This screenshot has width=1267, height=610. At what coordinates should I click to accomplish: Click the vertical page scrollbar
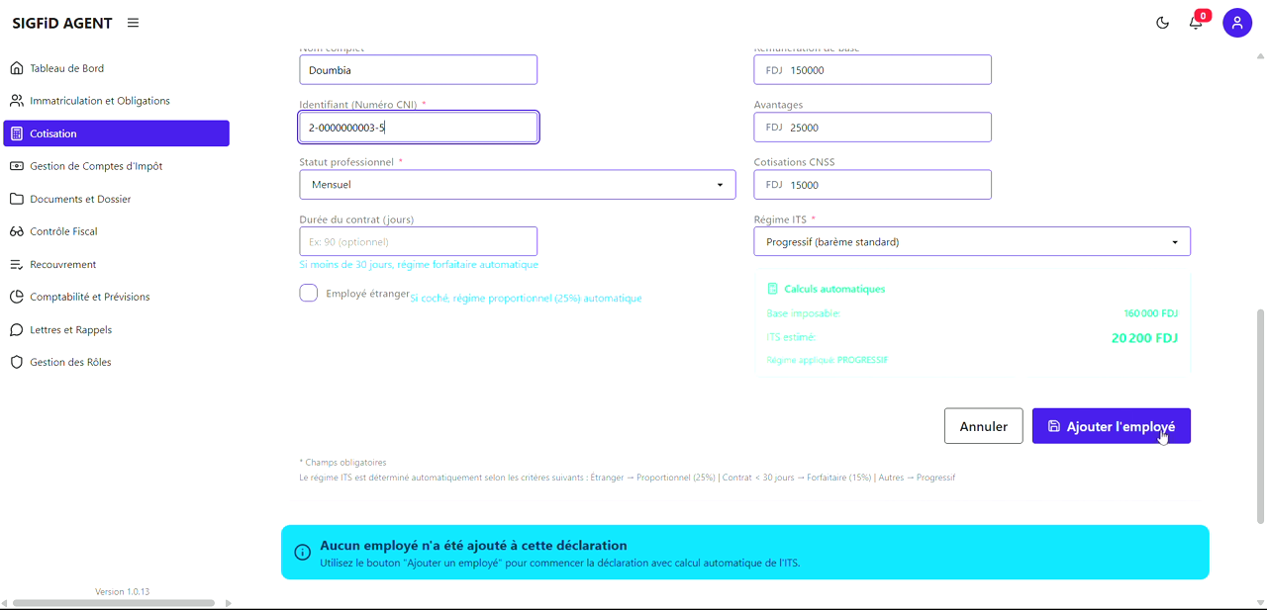pyautogui.click(x=1260, y=415)
